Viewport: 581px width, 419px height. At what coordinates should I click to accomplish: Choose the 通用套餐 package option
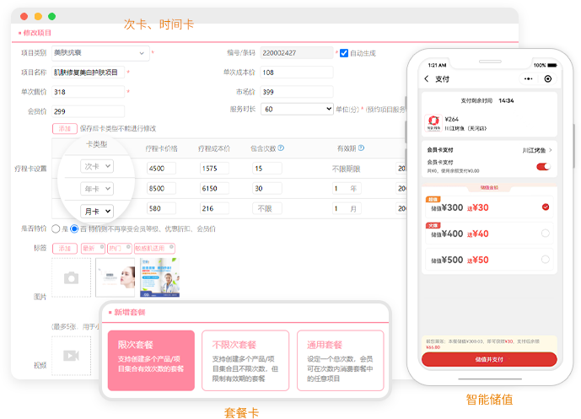[x=339, y=360]
